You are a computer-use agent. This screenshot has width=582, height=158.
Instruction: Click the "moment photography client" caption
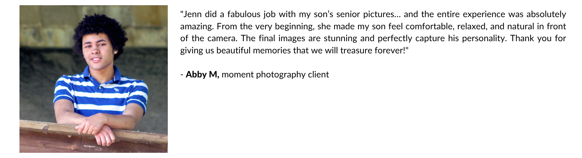click(275, 75)
